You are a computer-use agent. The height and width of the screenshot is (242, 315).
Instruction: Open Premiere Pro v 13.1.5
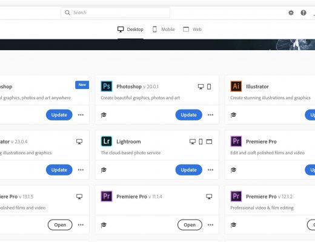[x=60, y=225]
